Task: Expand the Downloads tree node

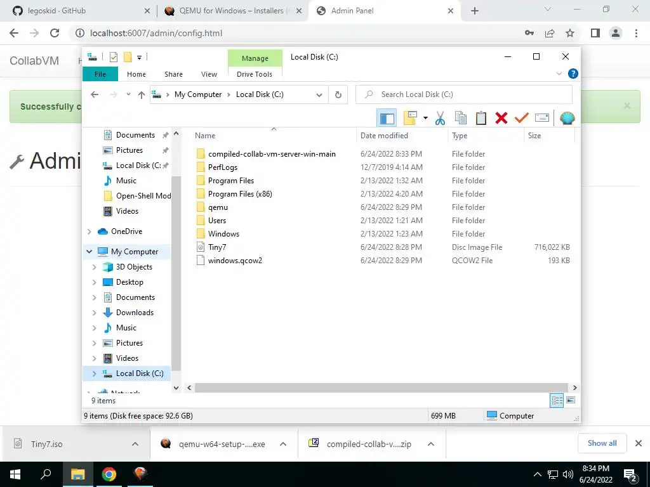Action: click(x=94, y=313)
